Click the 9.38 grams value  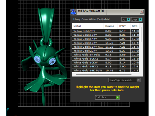(x=108, y=39)
